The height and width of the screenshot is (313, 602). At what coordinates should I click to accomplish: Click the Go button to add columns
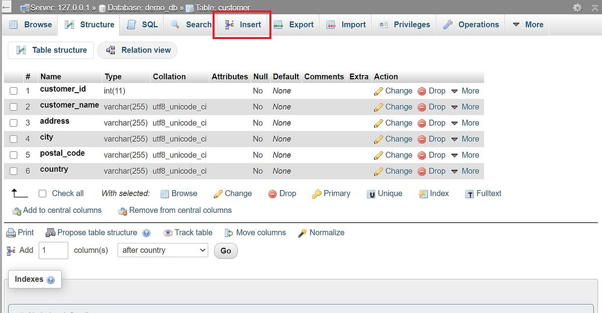(225, 250)
